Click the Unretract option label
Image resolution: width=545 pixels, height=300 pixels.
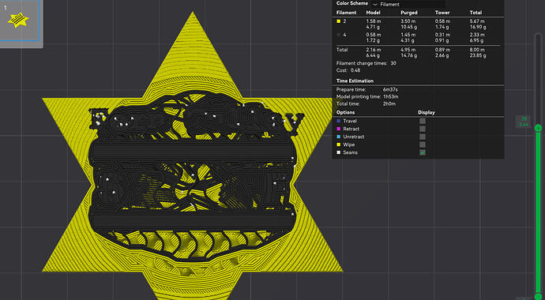354,137
